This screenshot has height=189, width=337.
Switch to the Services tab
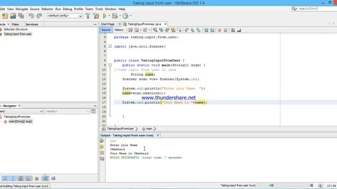(32, 25)
